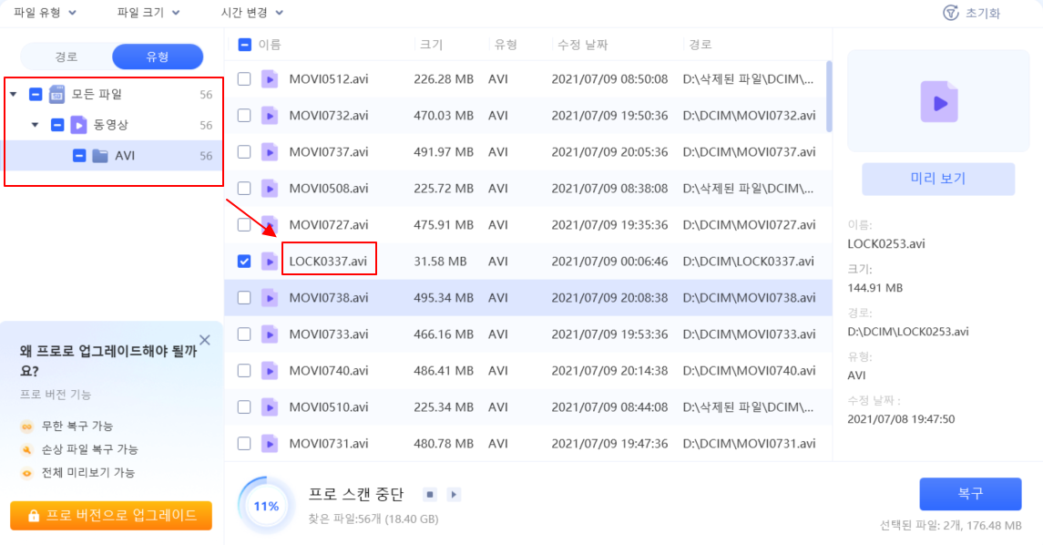Select the MOVI0738.avi file name
The image size is (1043, 545).
point(329,298)
